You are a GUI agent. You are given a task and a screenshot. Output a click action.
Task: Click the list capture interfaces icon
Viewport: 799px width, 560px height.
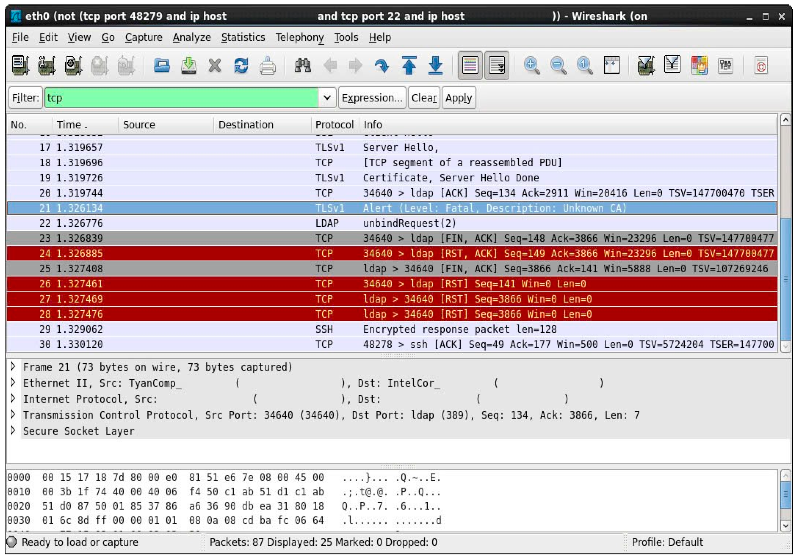click(x=20, y=65)
